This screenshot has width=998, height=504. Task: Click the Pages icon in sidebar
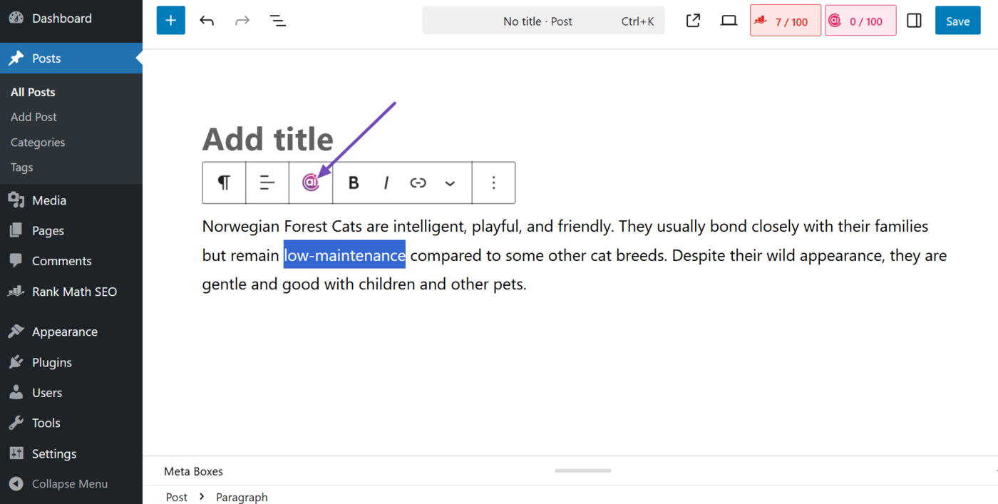coord(16,230)
